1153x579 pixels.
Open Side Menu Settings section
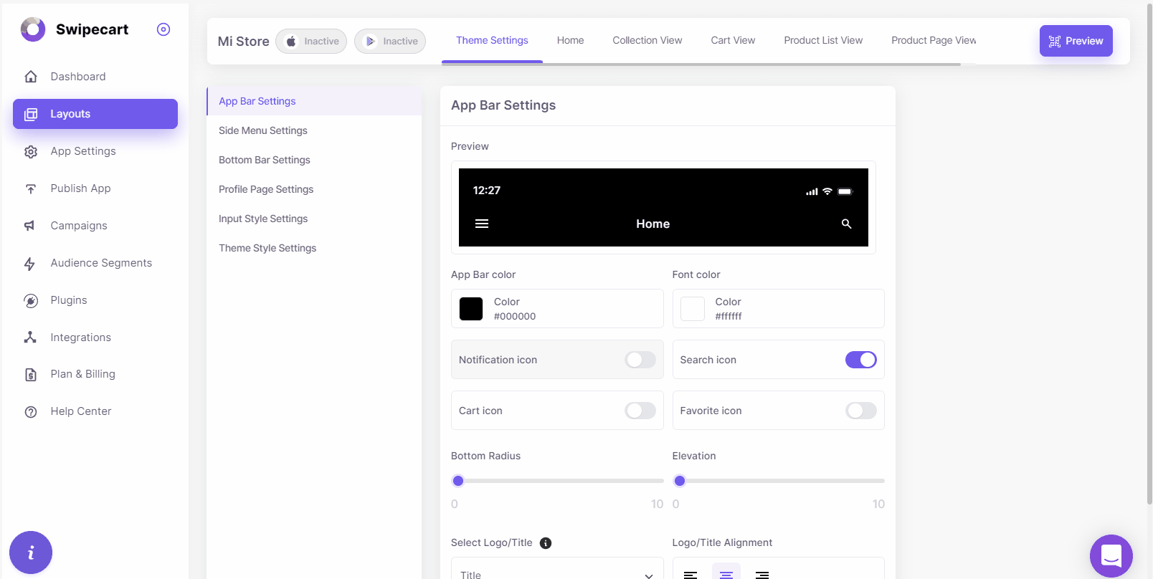point(263,130)
